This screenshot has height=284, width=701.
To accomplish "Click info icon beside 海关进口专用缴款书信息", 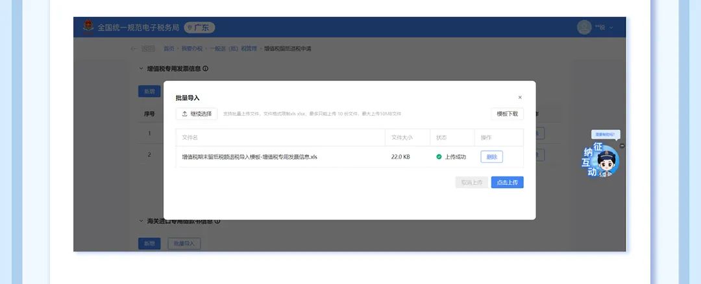I will [217, 221].
